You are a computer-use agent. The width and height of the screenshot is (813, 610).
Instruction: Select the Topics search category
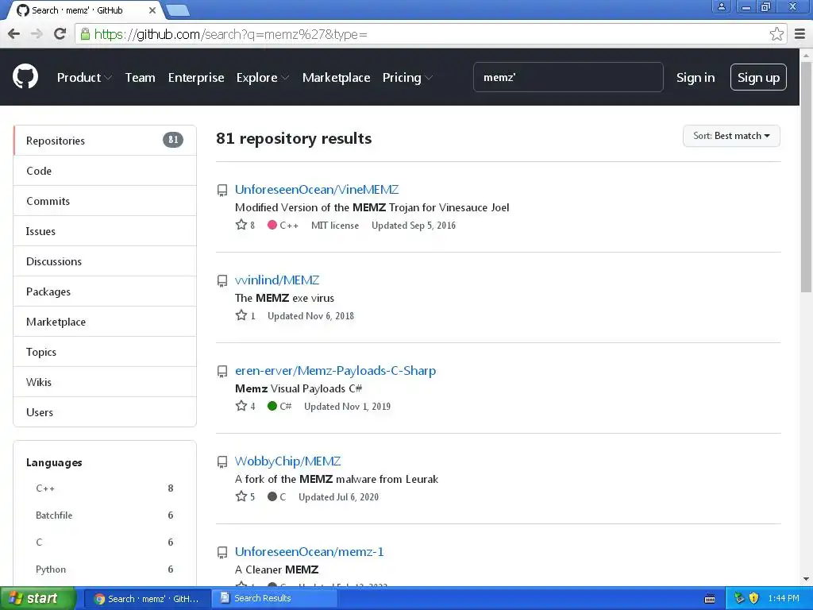coord(105,352)
